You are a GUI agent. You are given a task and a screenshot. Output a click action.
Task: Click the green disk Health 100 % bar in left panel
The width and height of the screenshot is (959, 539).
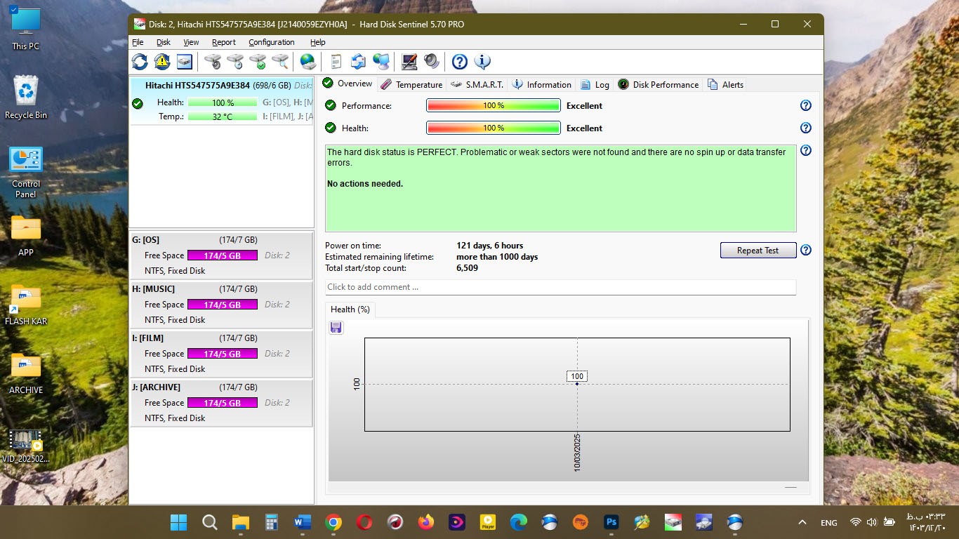(223, 102)
